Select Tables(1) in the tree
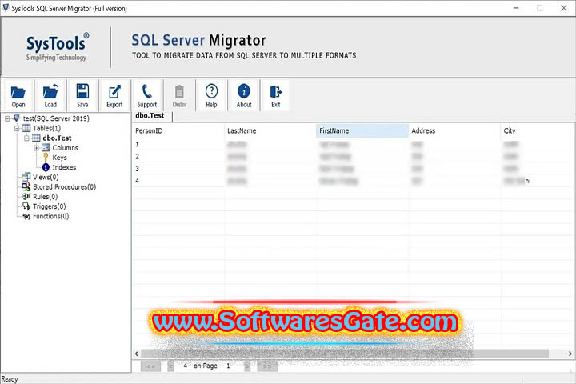Image resolution: width=576 pixels, height=384 pixels. click(x=46, y=128)
